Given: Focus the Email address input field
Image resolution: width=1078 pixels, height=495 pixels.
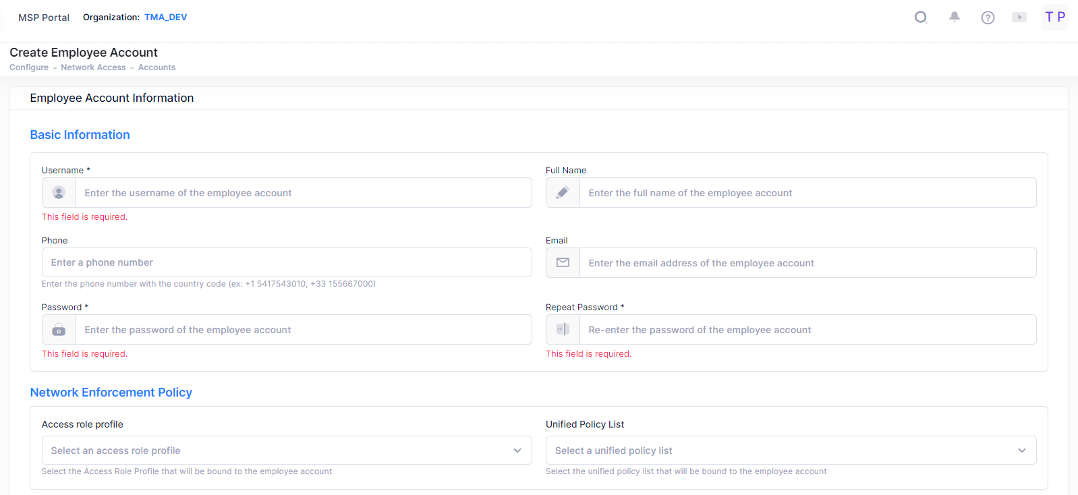Looking at the screenshot, I should pos(807,263).
